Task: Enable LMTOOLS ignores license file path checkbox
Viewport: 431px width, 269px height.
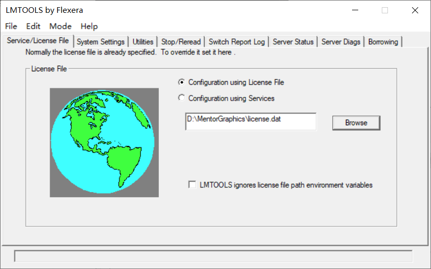Action: pos(192,185)
